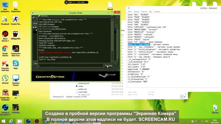The height and width of the screenshot is (124, 221).
Task: Close the dialog behind the console
Action: pyautogui.click(x=117, y=17)
